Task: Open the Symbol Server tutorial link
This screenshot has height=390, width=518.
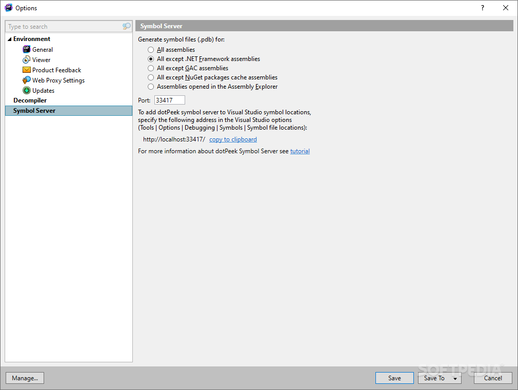Action: click(300, 151)
